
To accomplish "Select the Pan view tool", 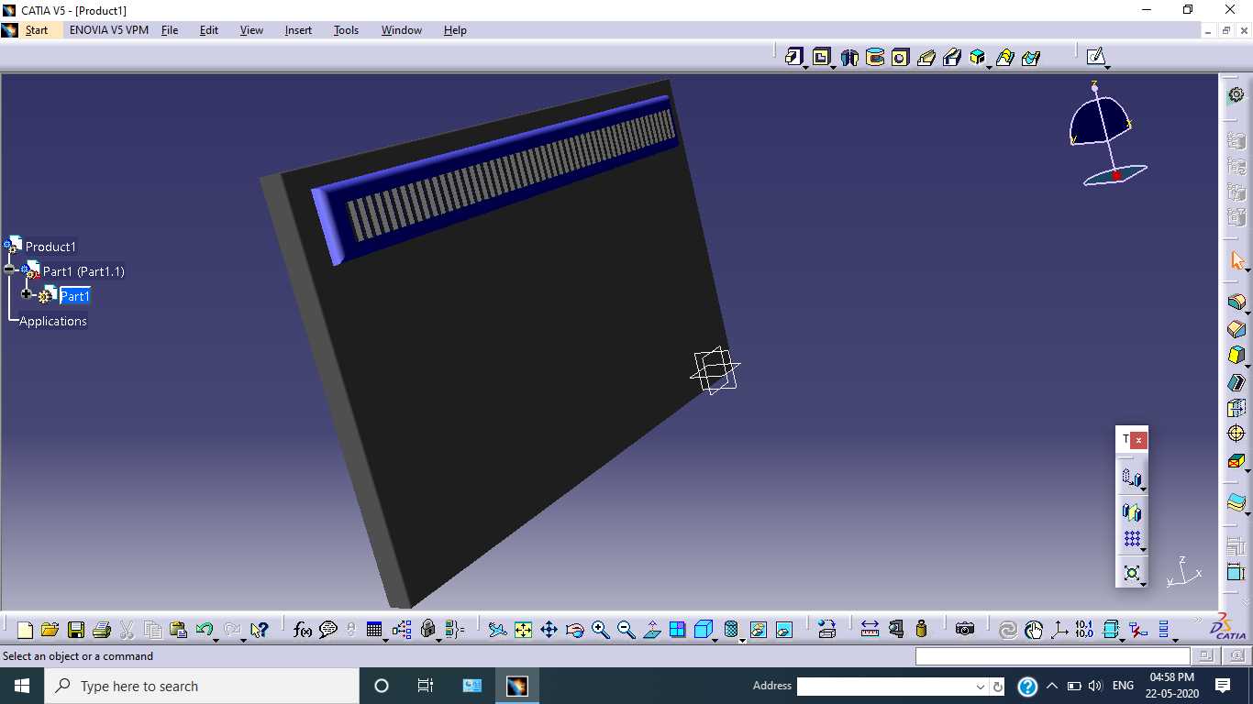I will click(549, 630).
